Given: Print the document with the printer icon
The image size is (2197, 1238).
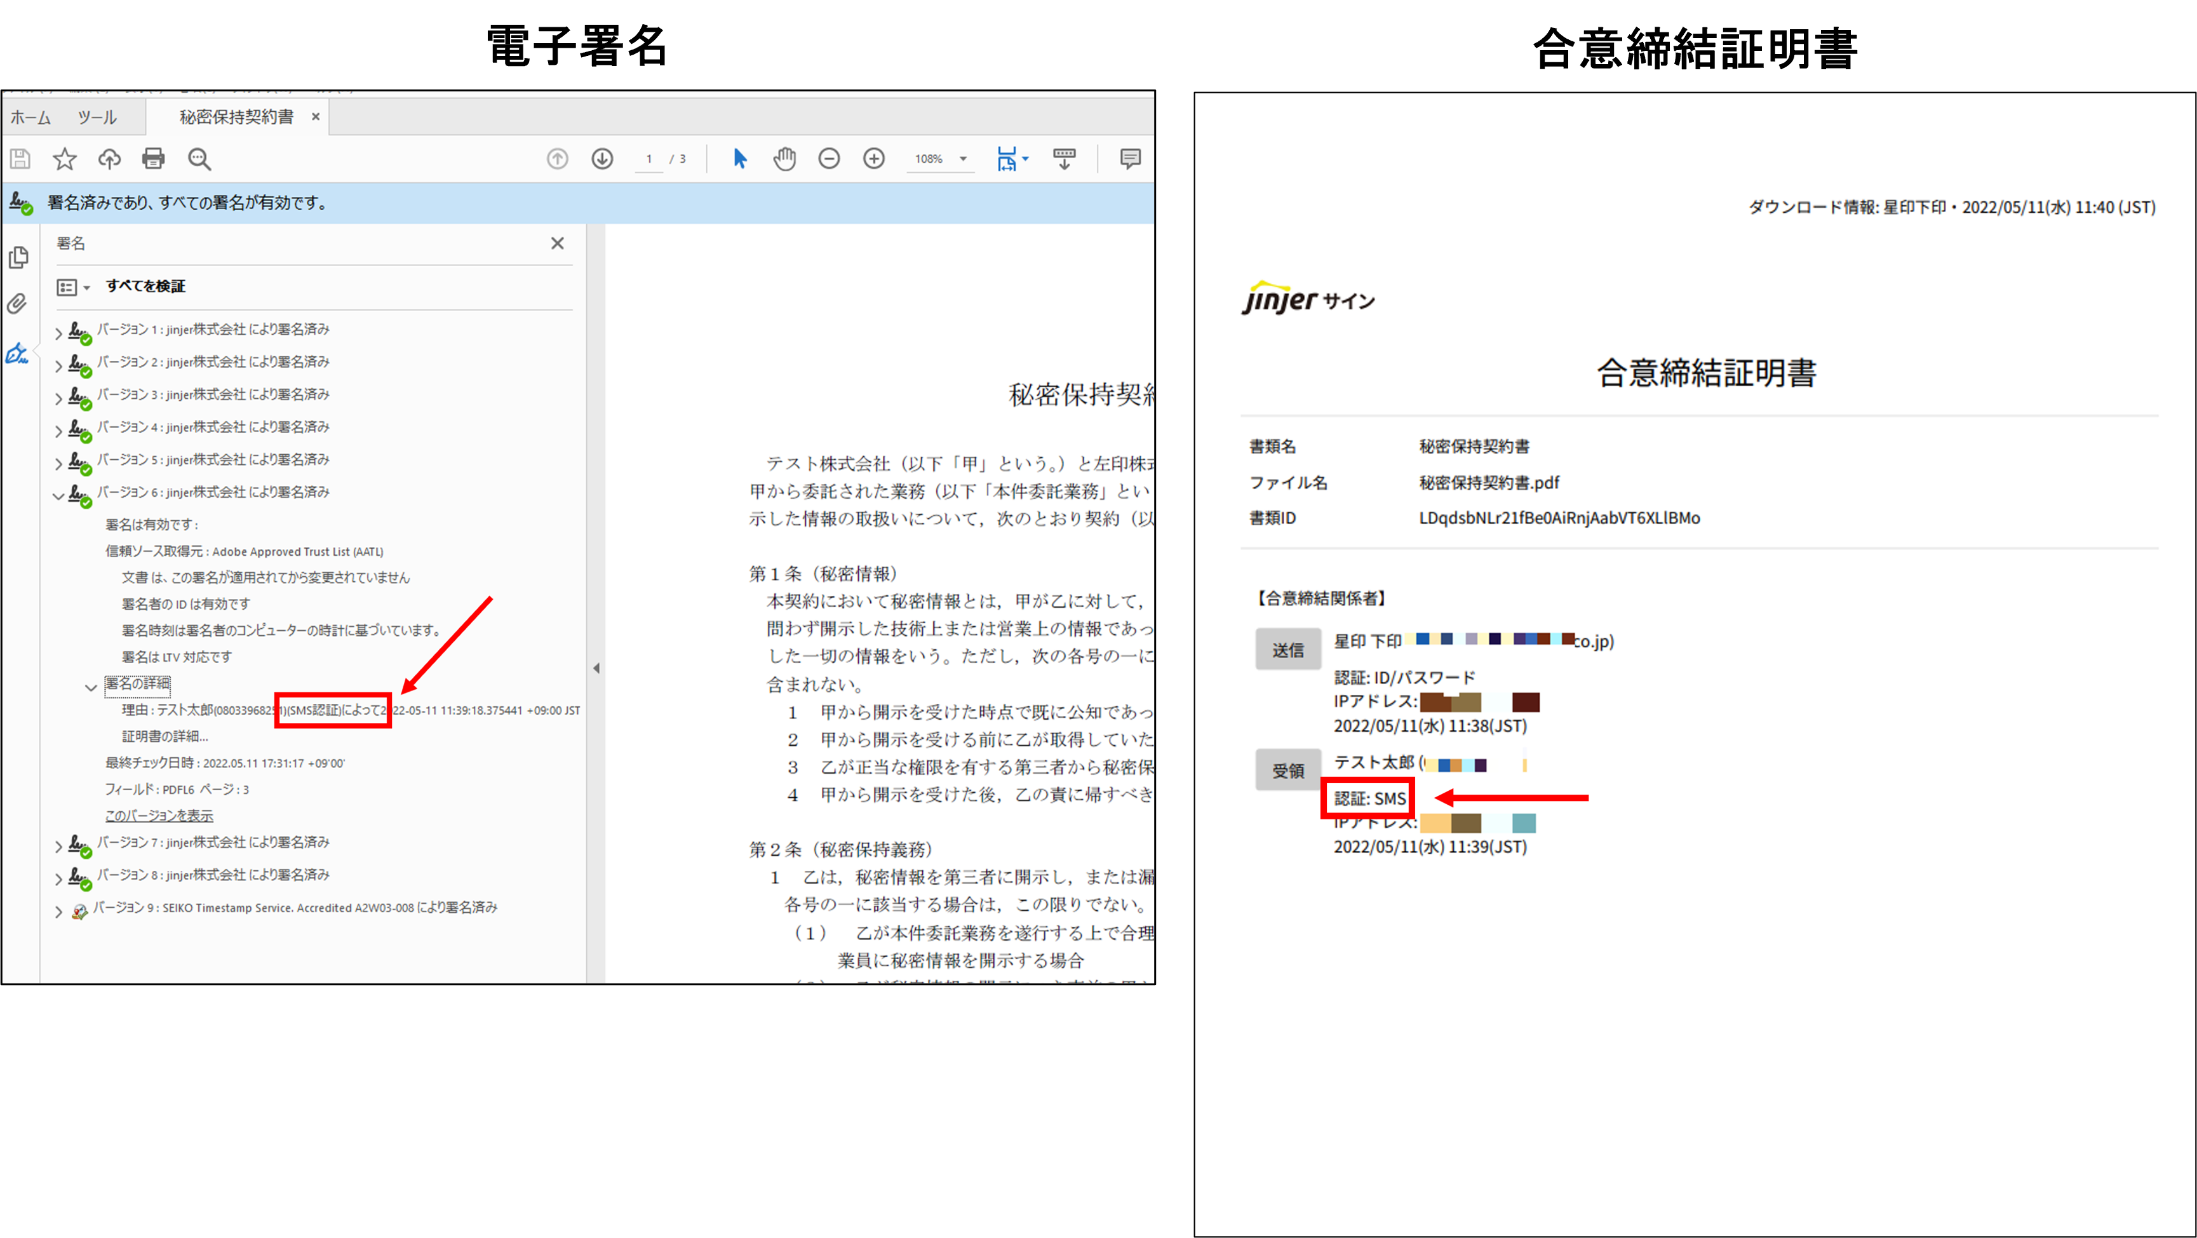Looking at the screenshot, I should (154, 159).
